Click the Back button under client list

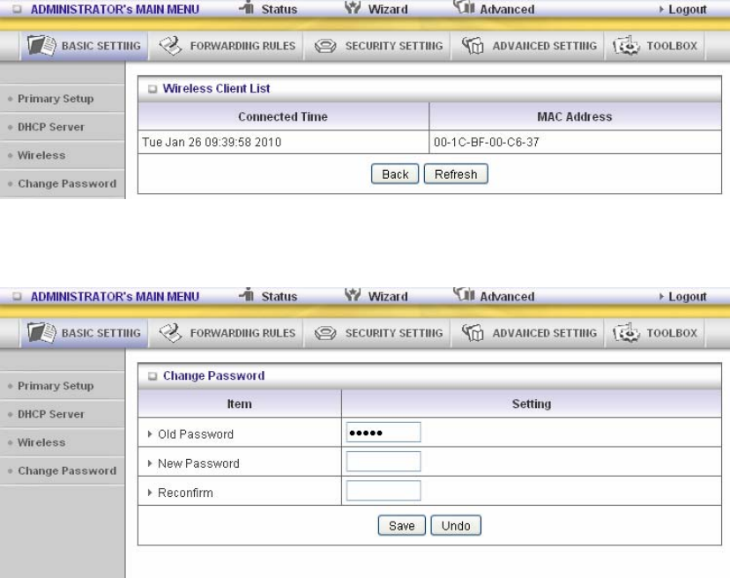point(395,174)
